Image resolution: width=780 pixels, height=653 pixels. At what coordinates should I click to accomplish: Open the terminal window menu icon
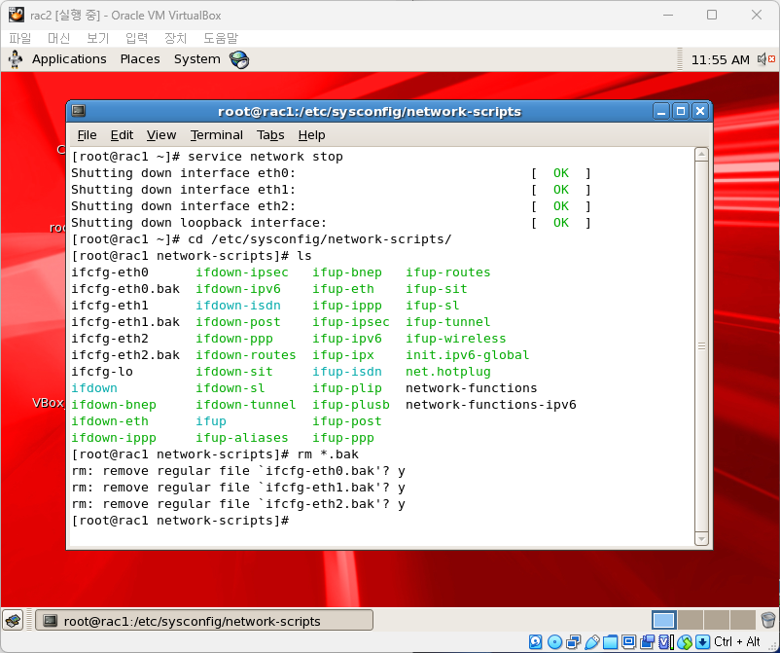pos(78,111)
